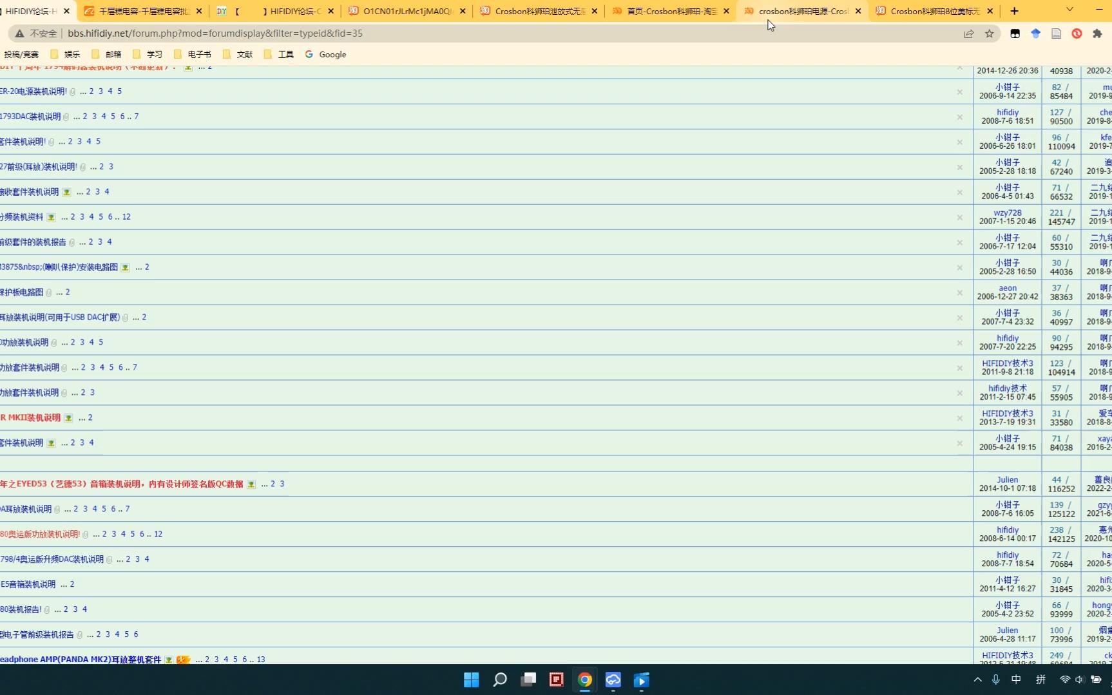Open the Windows Start menu
The height and width of the screenshot is (695, 1112).
click(472, 680)
